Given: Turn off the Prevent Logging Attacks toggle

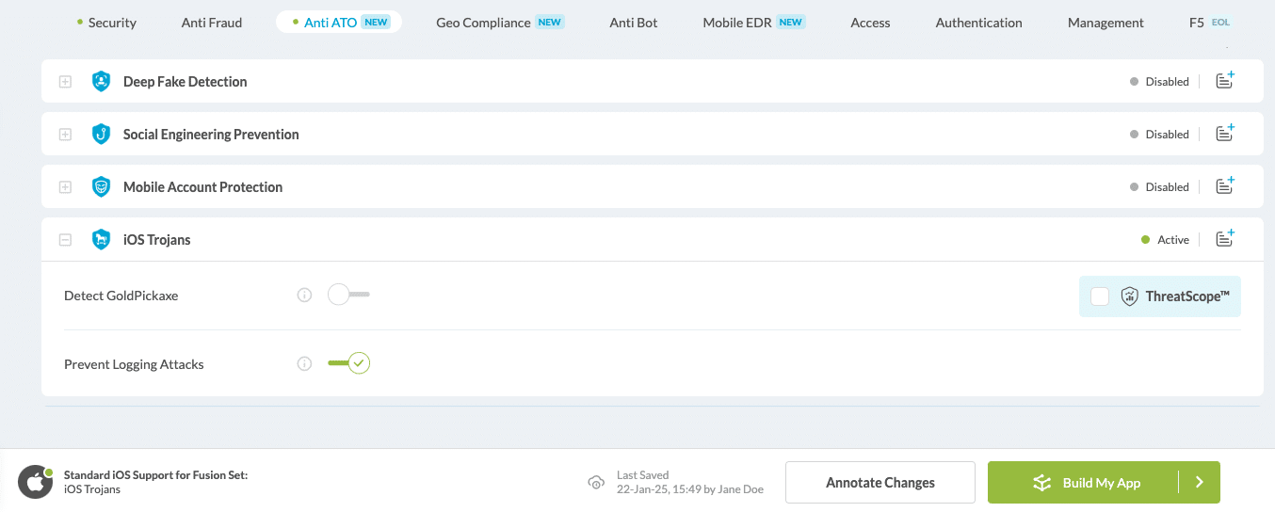Looking at the screenshot, I should coord(348,364).
